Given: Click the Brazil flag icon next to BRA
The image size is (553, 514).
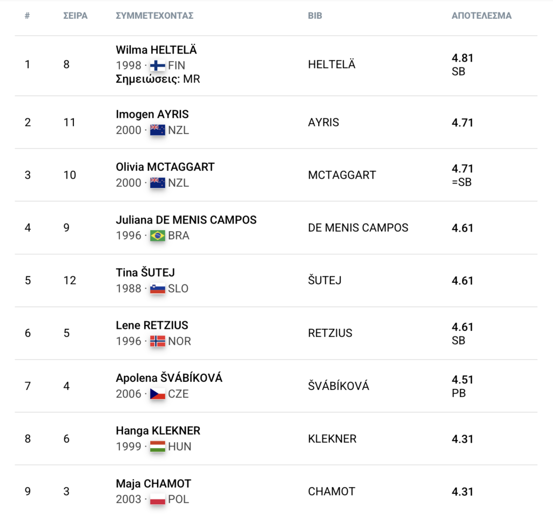Looking at the screenshot, I should point(157,235).
